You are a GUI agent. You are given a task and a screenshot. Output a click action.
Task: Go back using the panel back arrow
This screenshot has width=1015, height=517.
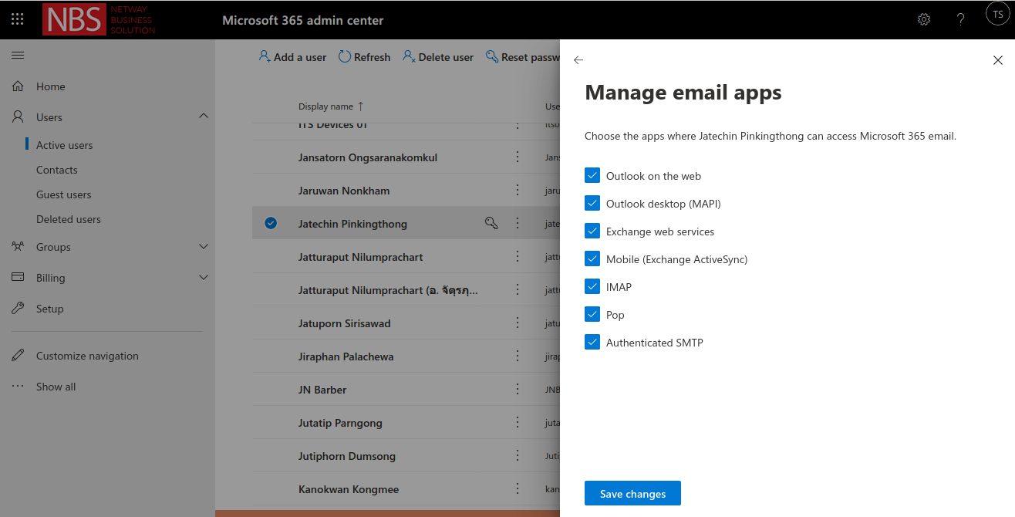point(578,60)
